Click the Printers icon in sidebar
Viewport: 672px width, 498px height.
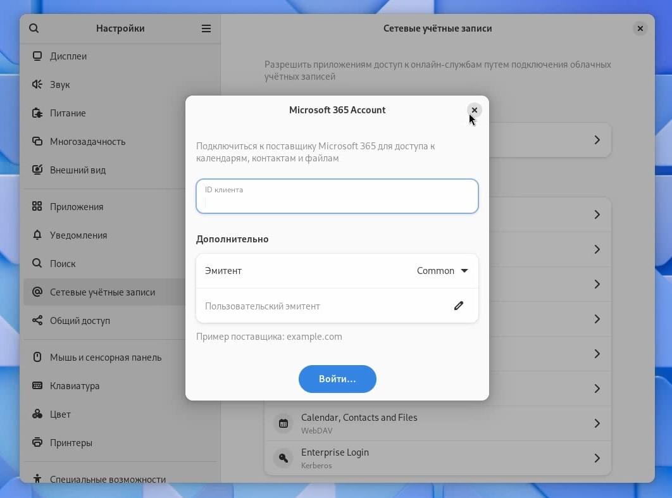(37, 442)
